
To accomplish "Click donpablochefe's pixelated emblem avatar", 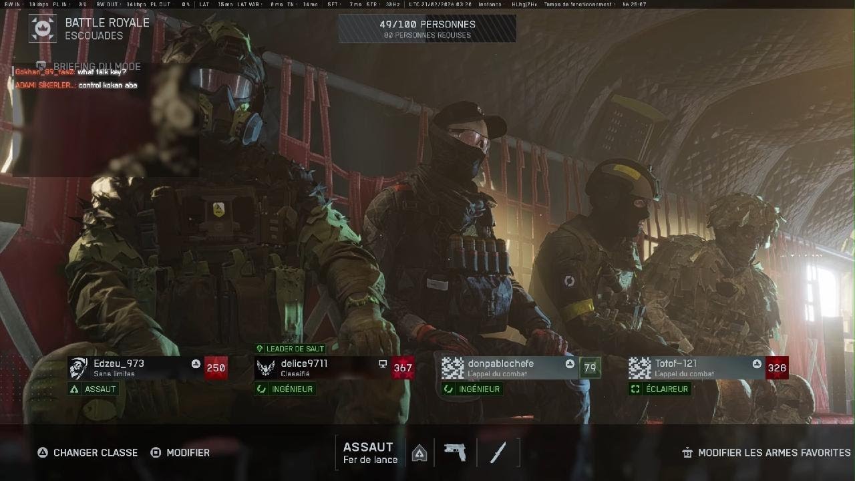I will (x=453, y=367).
